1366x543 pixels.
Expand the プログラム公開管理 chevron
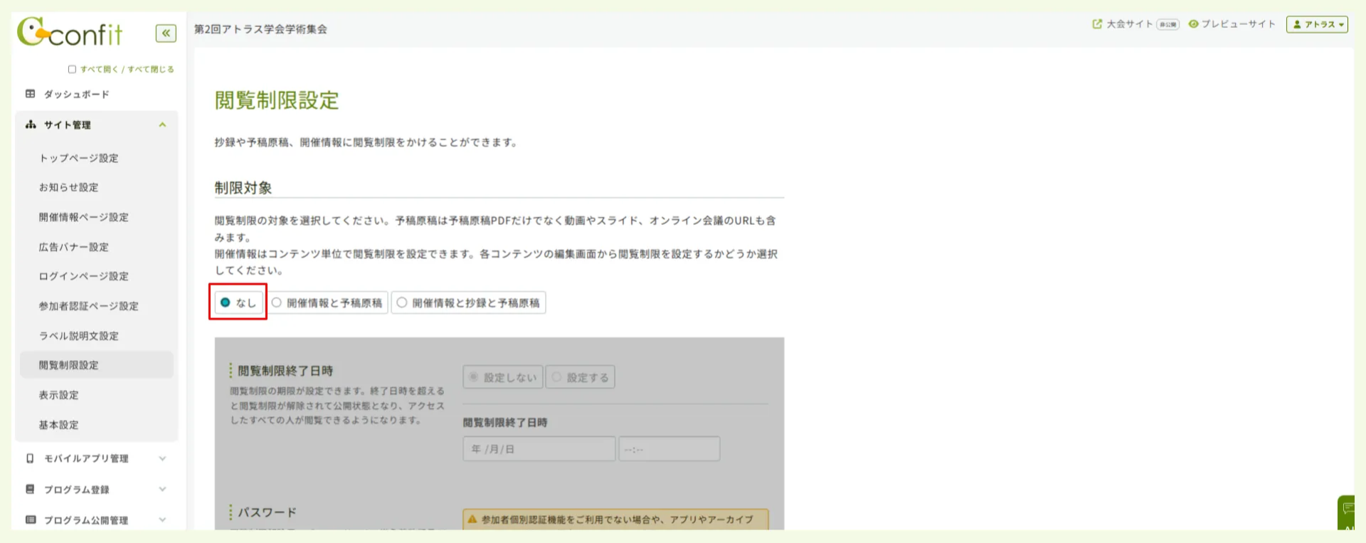pos(162,520)
